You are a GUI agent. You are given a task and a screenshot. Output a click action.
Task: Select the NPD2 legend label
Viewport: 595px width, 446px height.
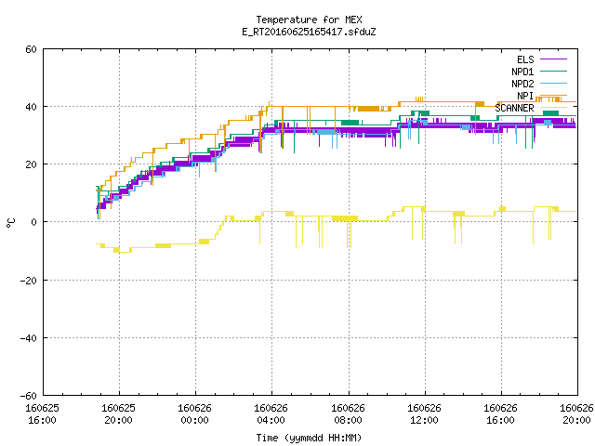[x=522, y=84]
